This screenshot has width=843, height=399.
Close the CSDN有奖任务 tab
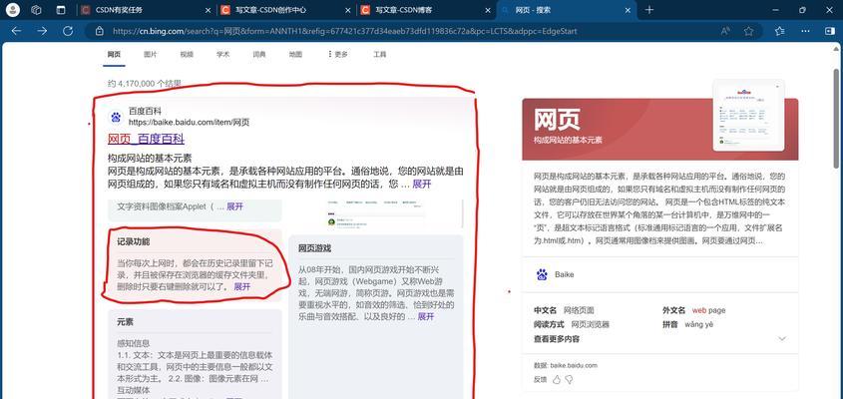tap(209, 10)
